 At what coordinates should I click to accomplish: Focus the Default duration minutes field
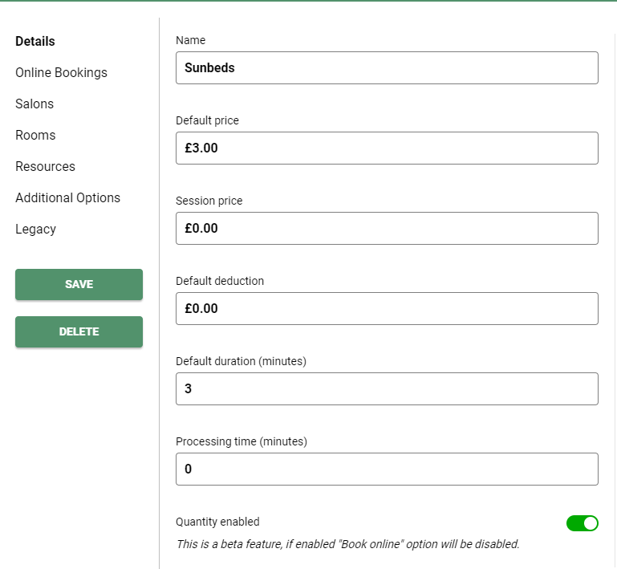click(387, 388)
